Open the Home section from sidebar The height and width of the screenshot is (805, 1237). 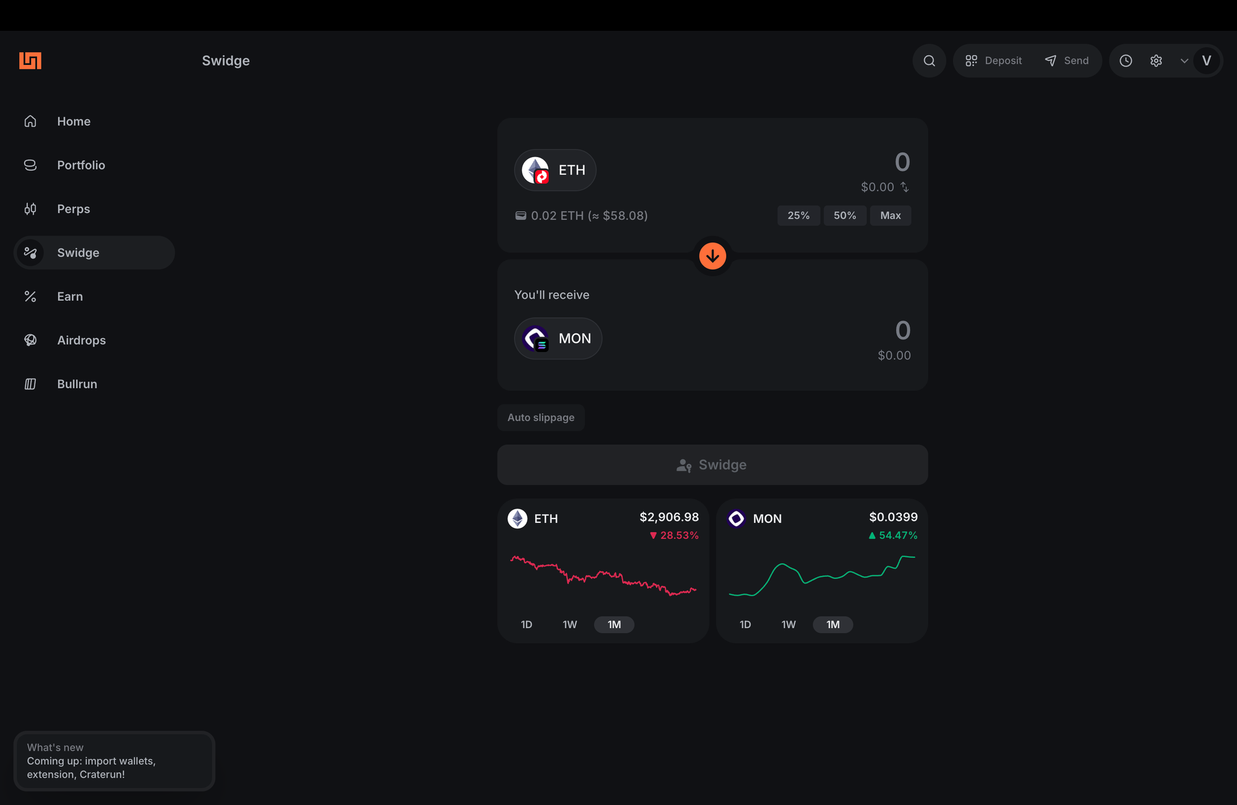pos(74,121)
